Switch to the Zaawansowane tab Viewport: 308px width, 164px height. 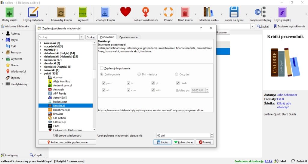click(x=128, y=37)
